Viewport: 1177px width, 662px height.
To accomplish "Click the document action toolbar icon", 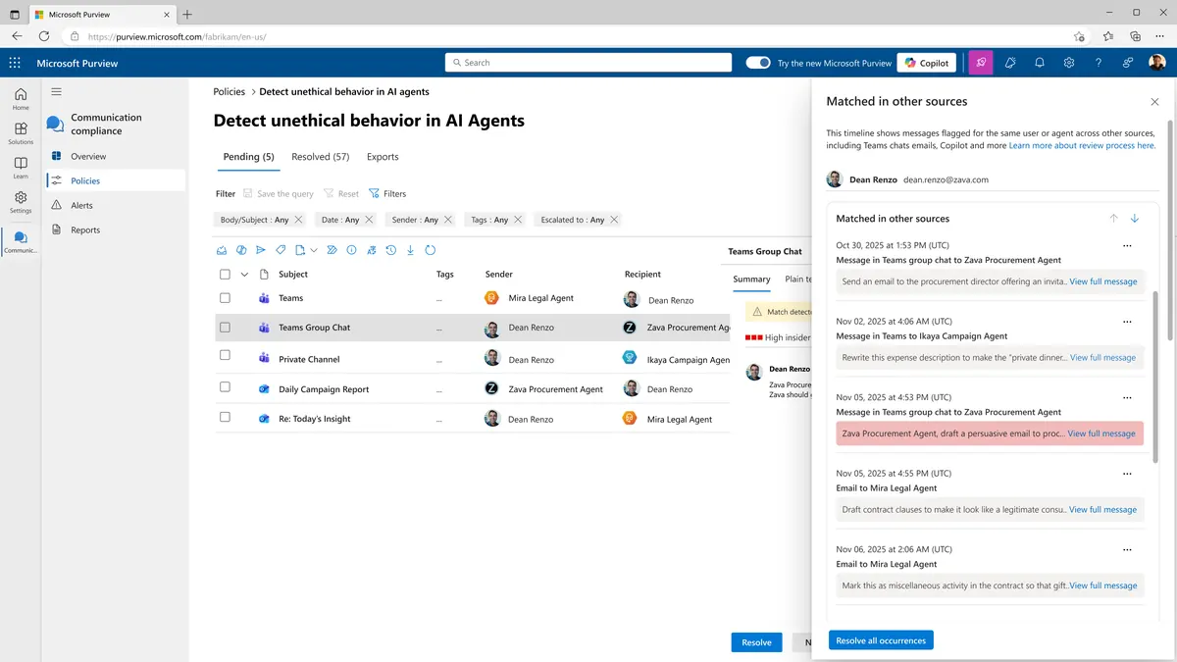I will click(x=300, y=250).
